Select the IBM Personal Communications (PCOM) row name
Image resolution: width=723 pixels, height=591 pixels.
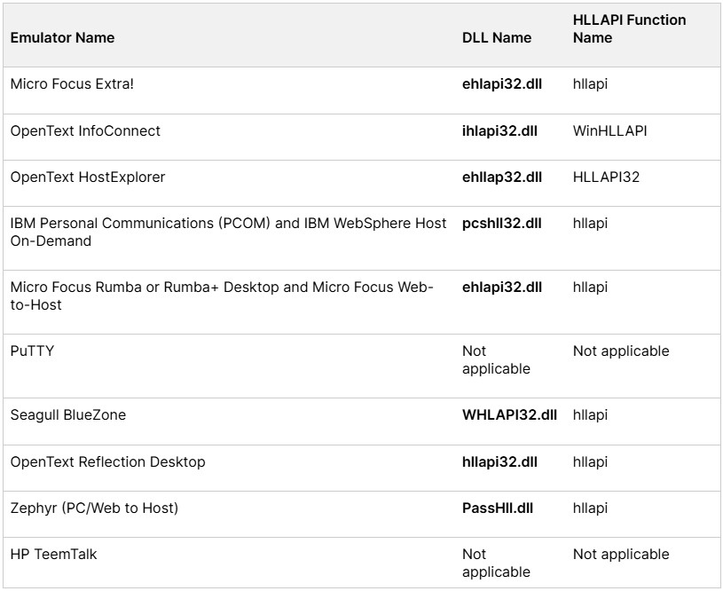[228, 232]
